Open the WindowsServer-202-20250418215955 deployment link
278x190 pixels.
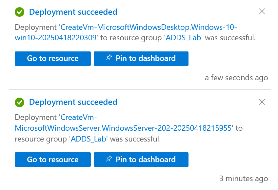(123, 123)
